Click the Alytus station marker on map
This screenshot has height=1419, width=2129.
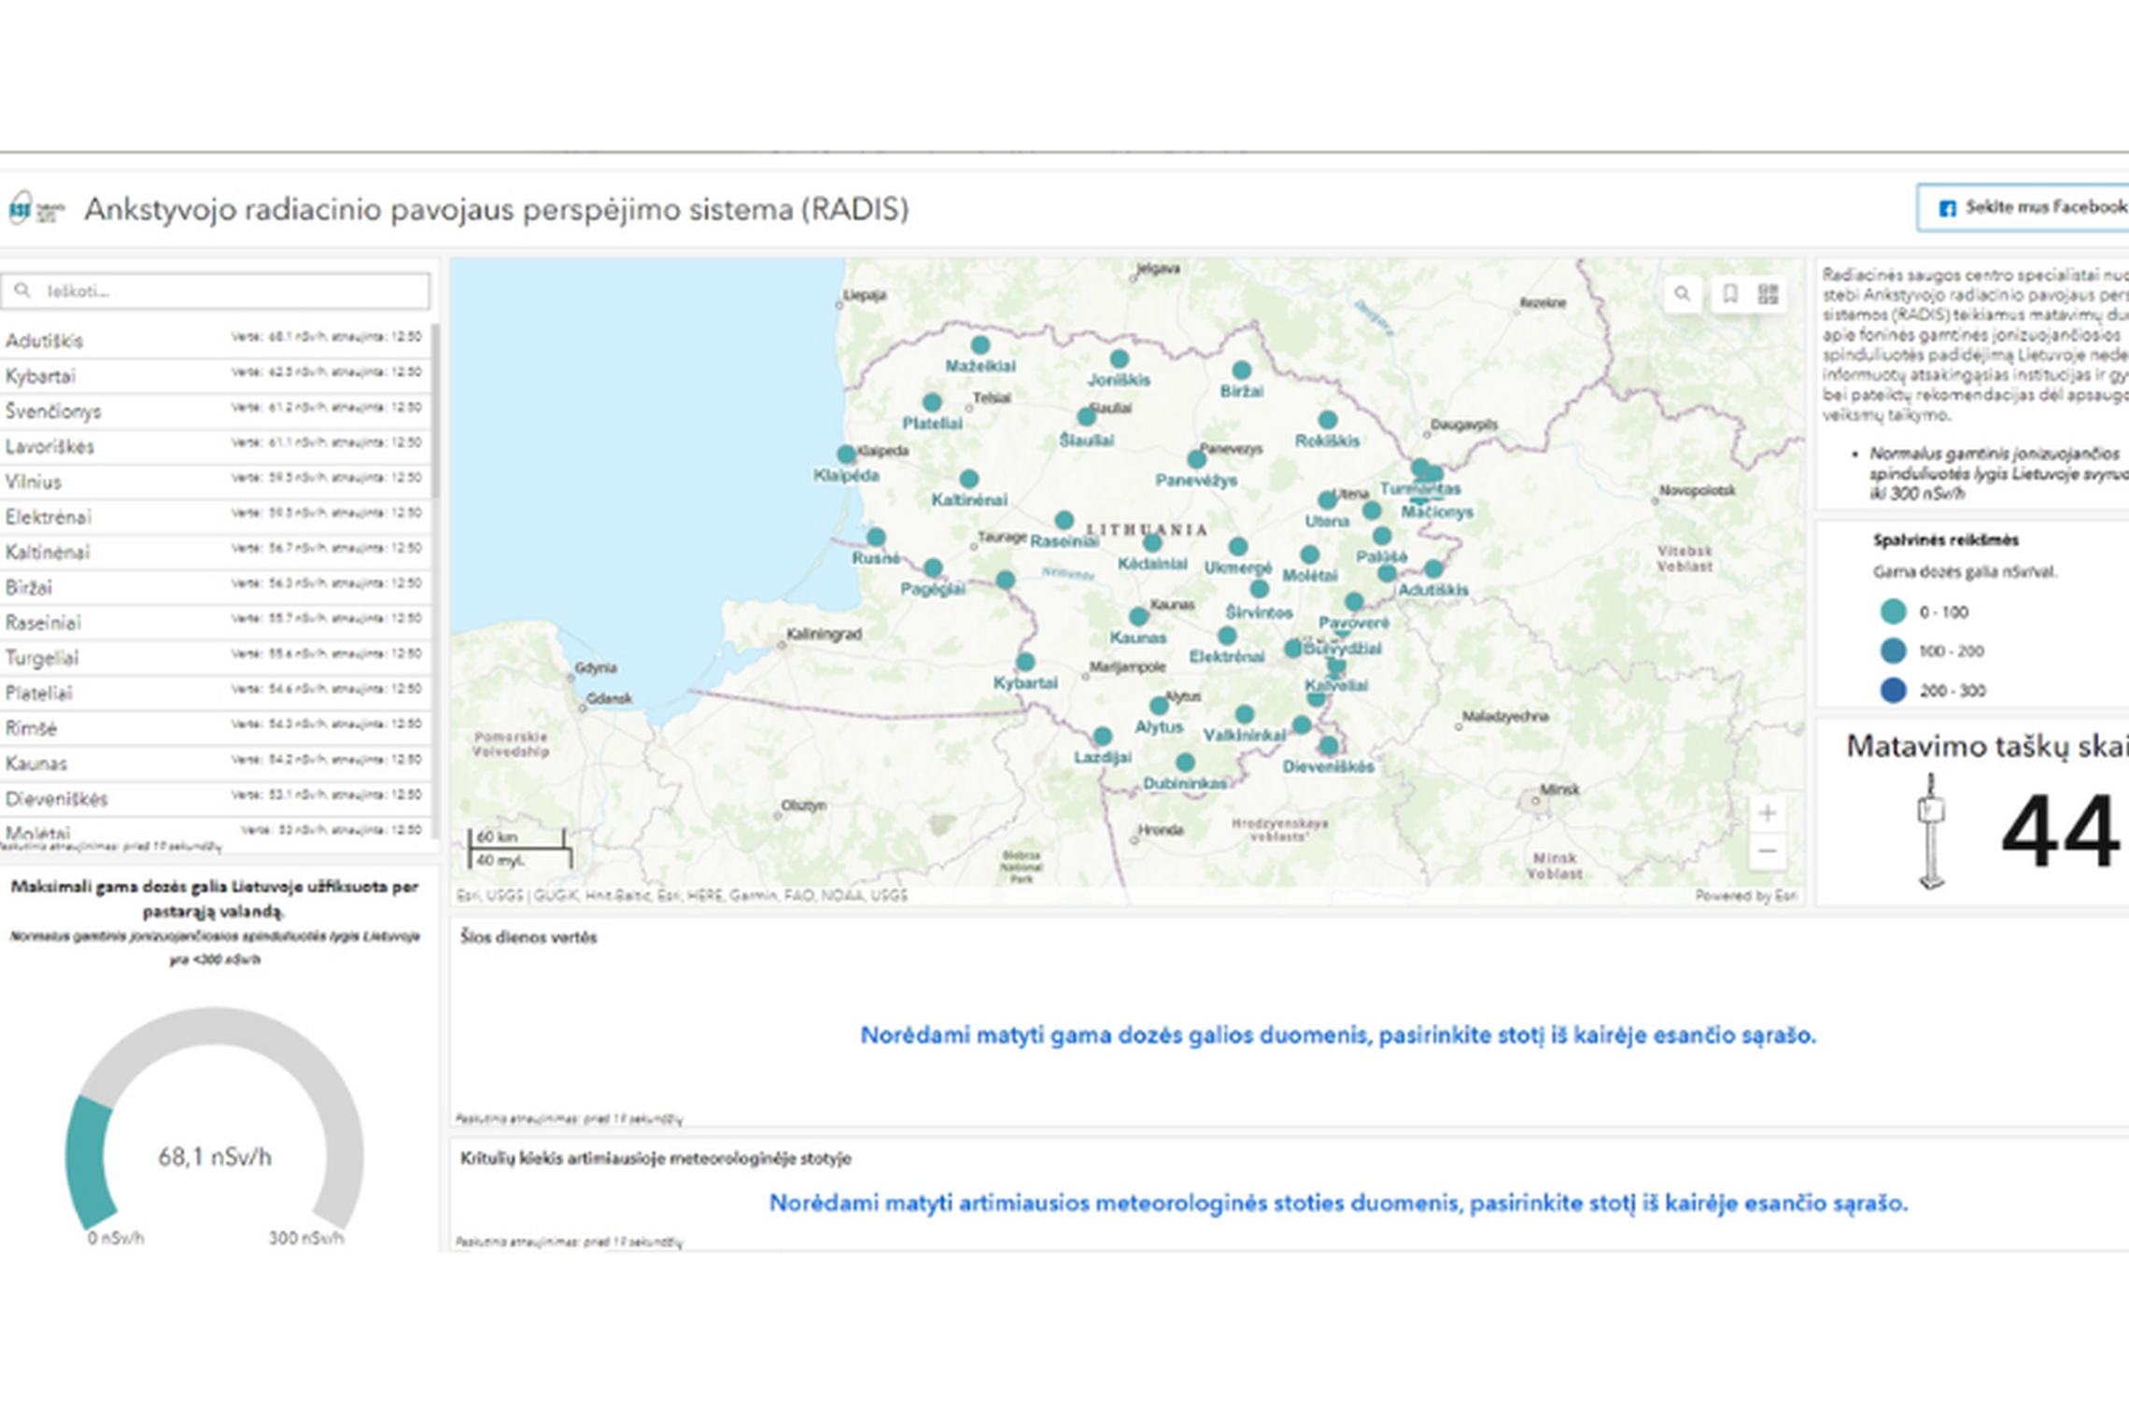click(x=1159, y=706)
